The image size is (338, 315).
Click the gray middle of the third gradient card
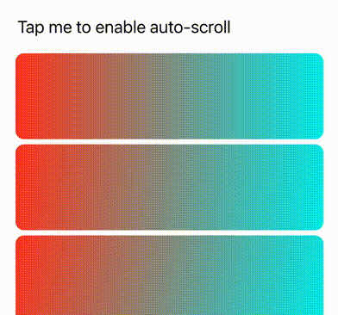[x=170, y=275]
